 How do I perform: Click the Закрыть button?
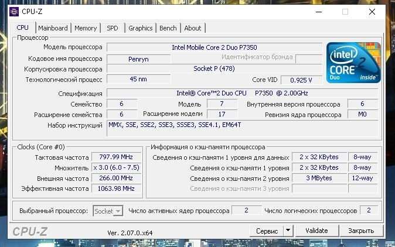361,231
